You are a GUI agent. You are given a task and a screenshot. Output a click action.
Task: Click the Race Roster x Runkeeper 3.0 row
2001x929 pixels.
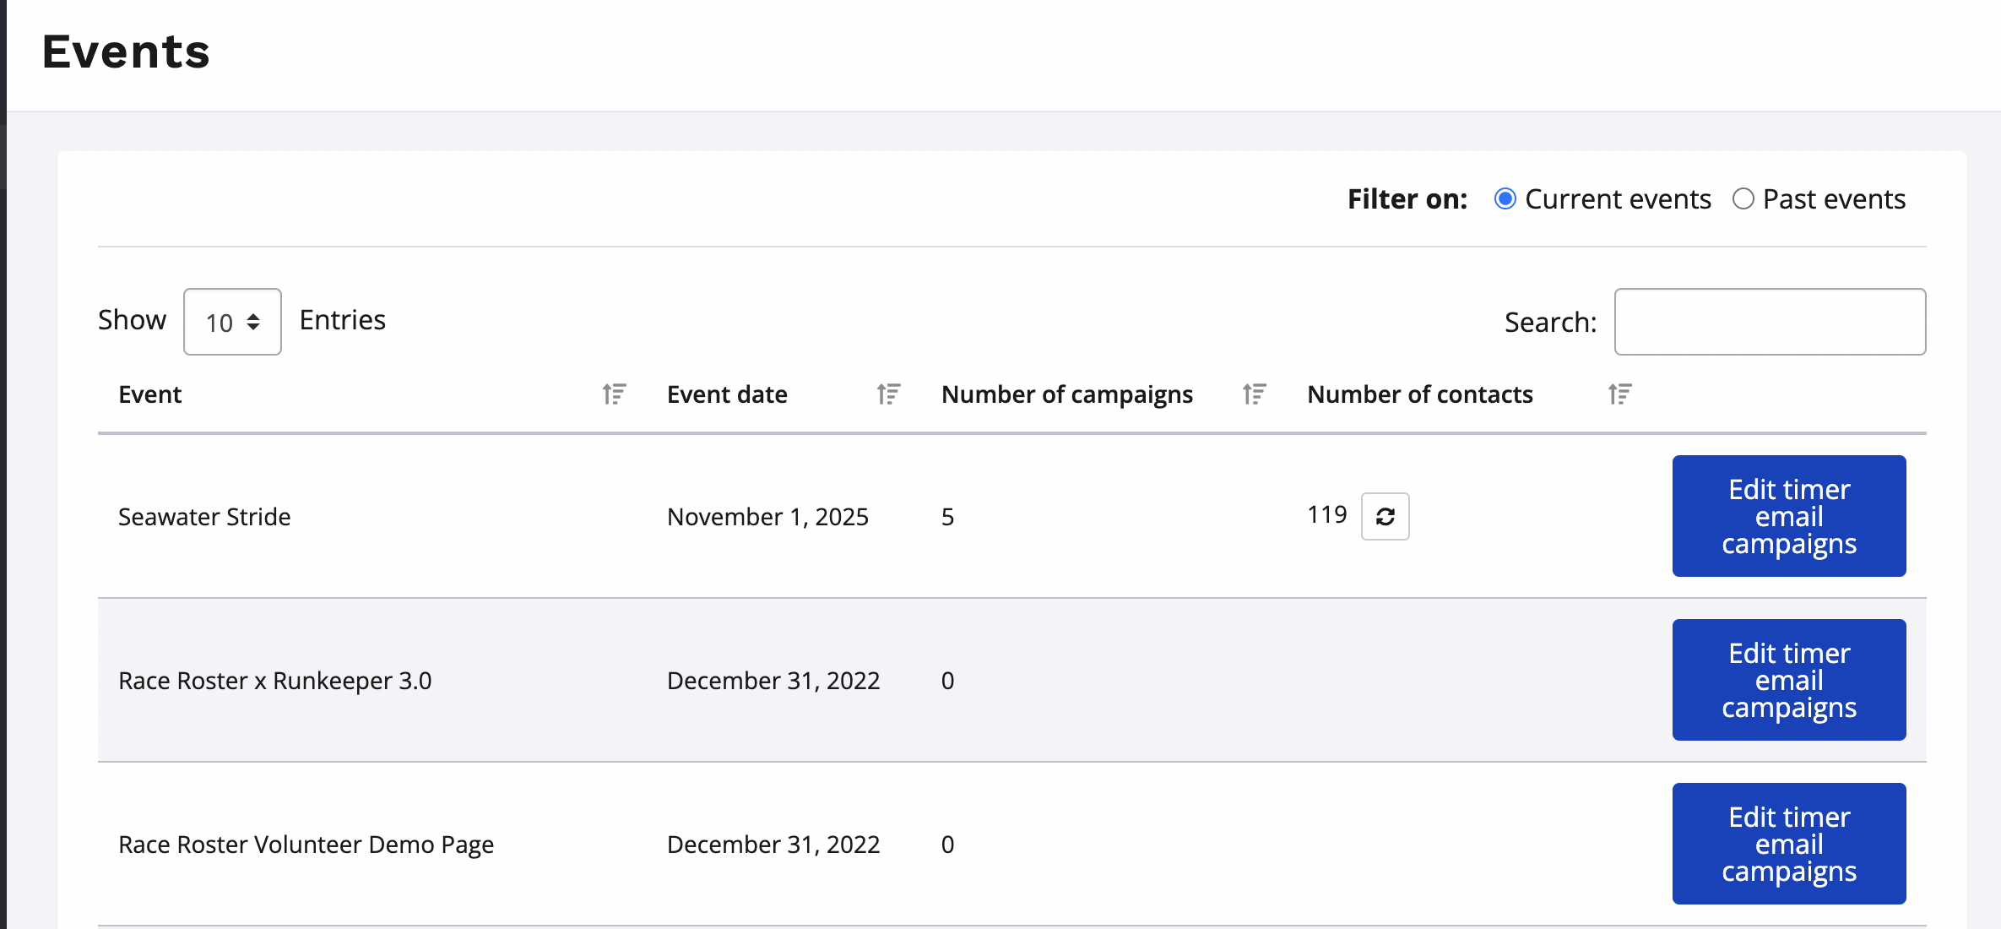click(x=274, y=681)
